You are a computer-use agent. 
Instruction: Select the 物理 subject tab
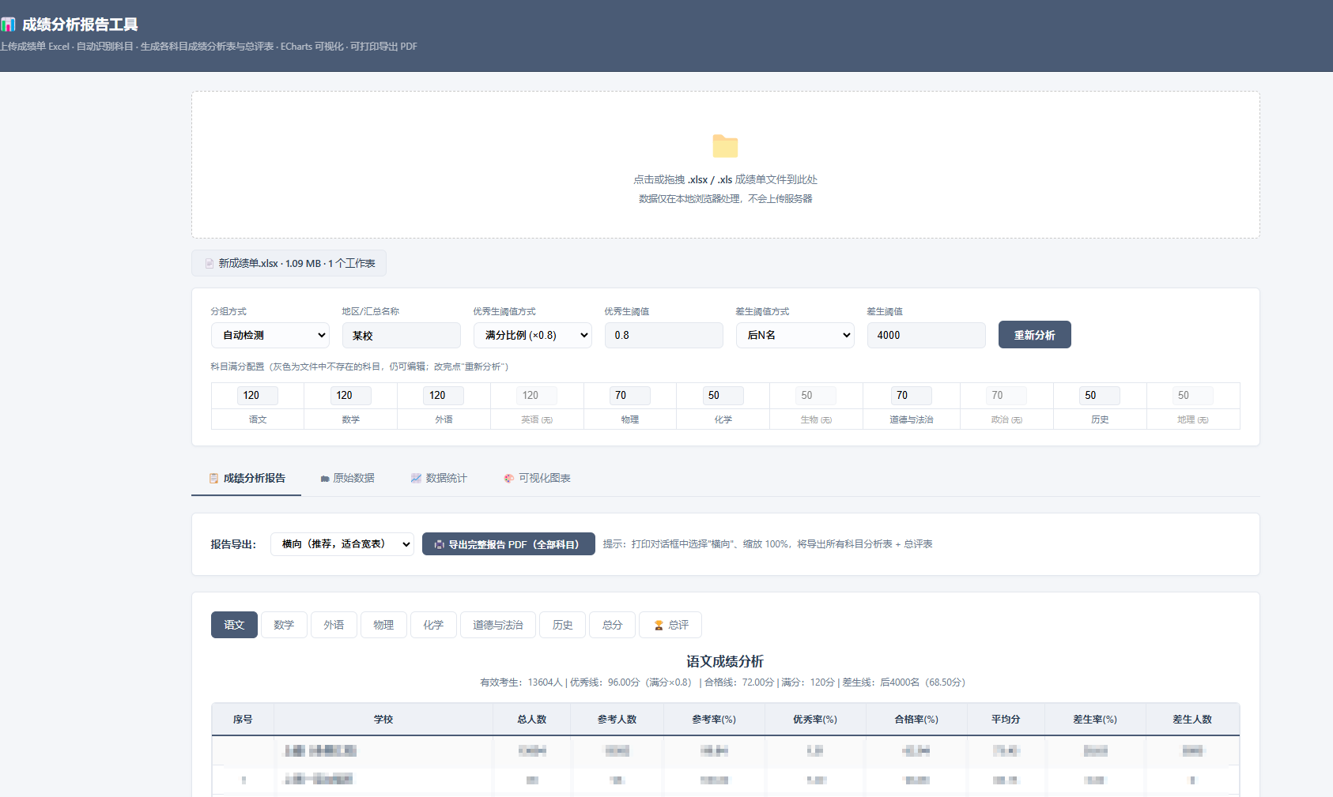[383, 625]
